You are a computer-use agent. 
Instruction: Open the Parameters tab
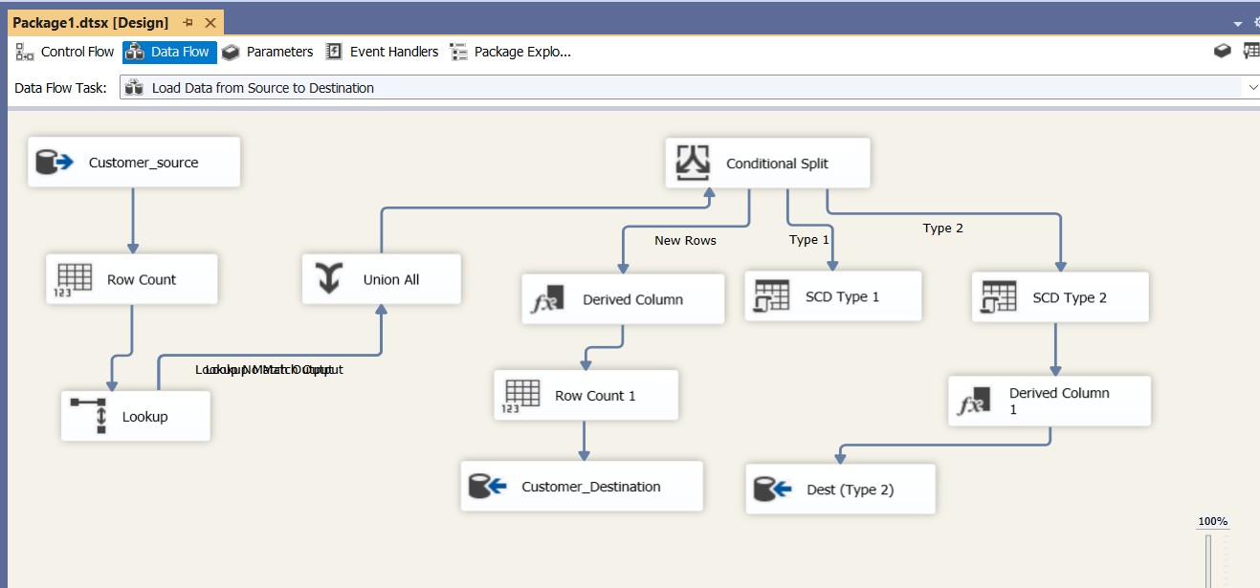tap(277, 52)
